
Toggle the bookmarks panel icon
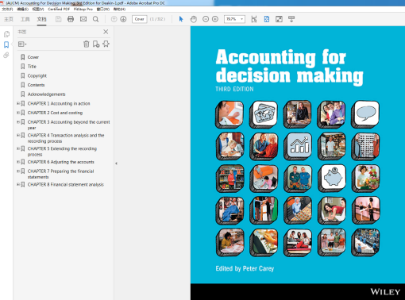click(x=6, y=44)
